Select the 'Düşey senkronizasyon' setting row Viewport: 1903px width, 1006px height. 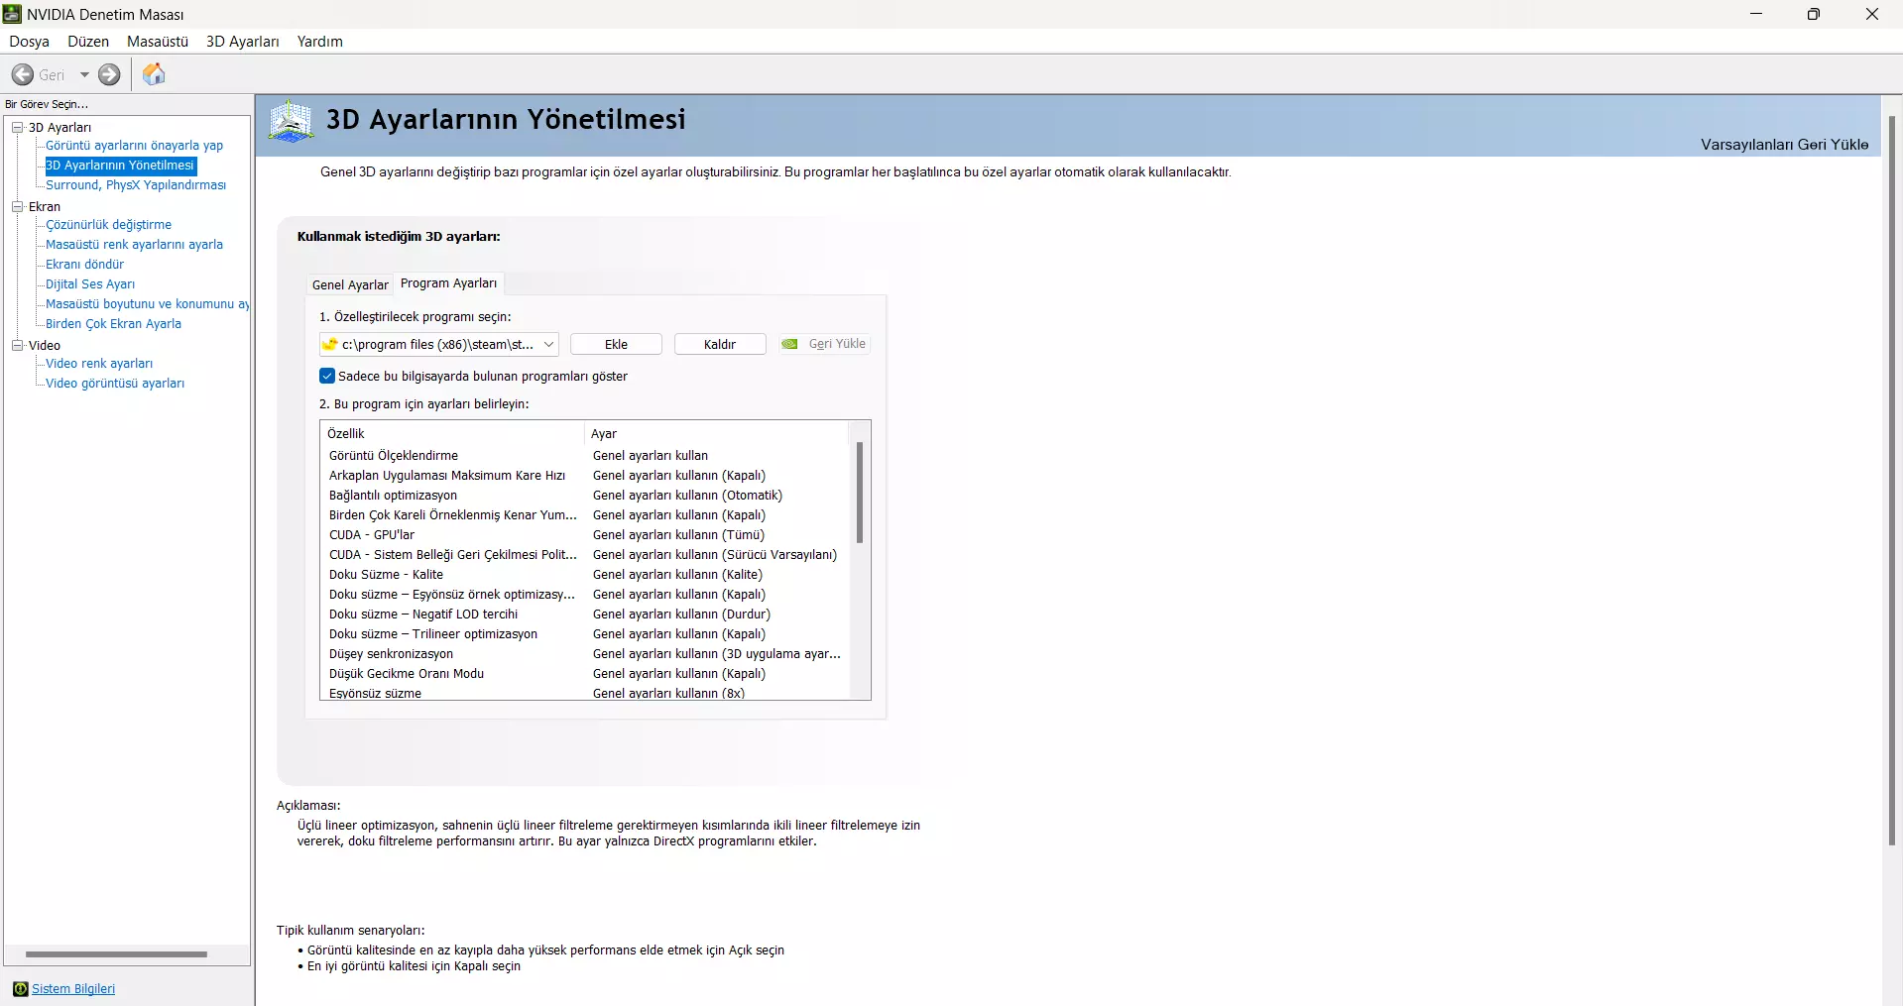click(585, 654)
